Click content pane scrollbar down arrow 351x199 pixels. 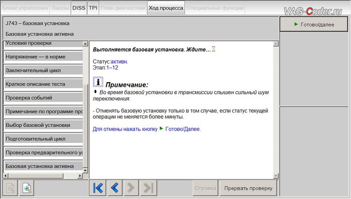276,176
